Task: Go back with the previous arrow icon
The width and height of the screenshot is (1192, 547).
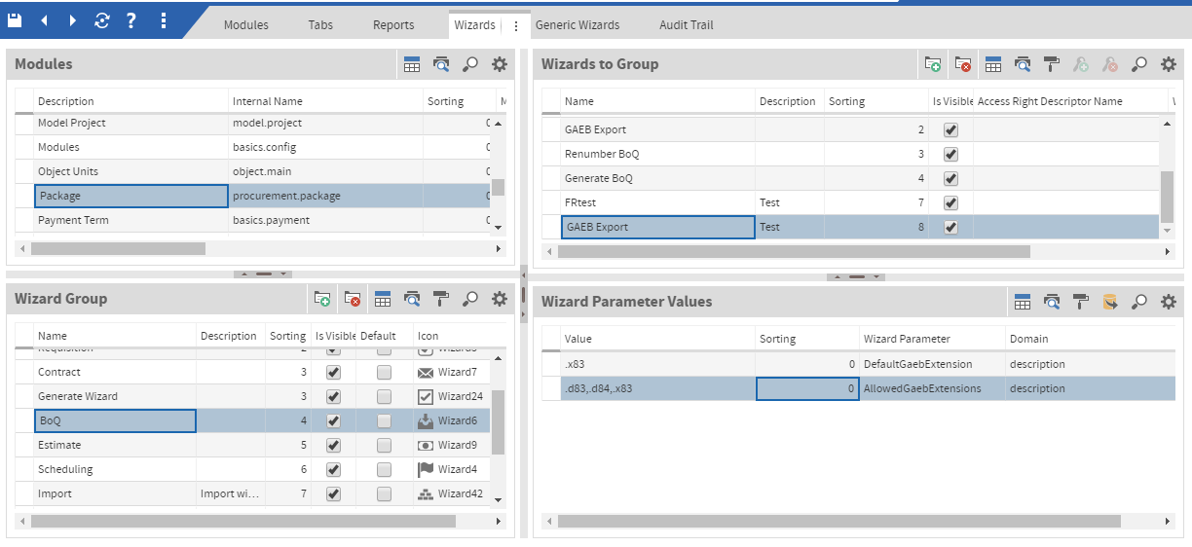Action: tap(44, 19)
